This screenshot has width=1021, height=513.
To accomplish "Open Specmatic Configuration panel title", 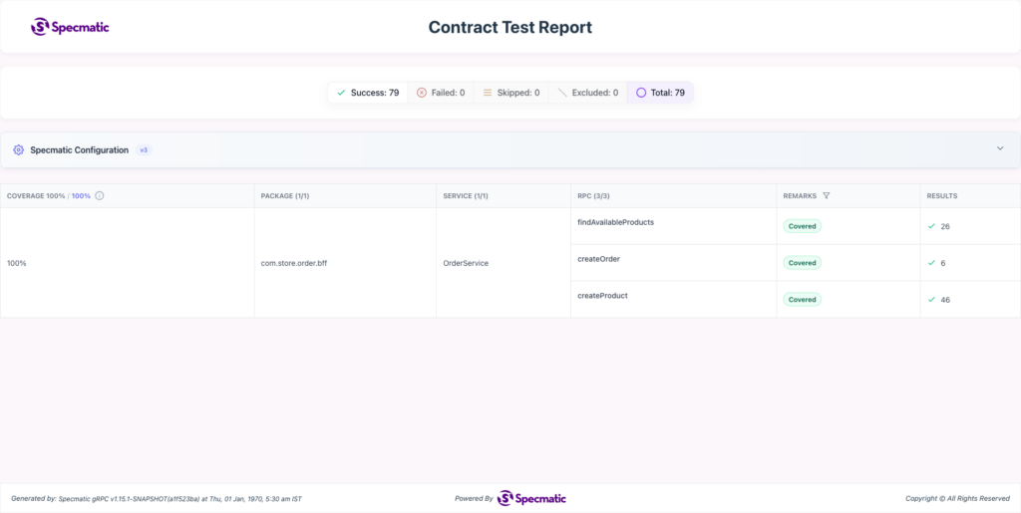I will 80,150.
